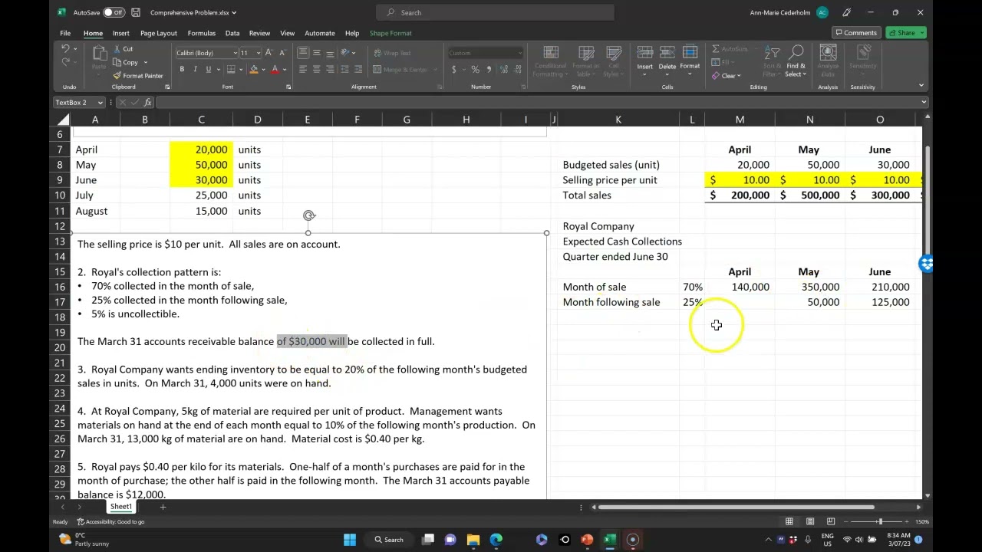The width and height of the screenshot is (982, 552).
Task: Open the Name Box dropdown
Action: 100,103
